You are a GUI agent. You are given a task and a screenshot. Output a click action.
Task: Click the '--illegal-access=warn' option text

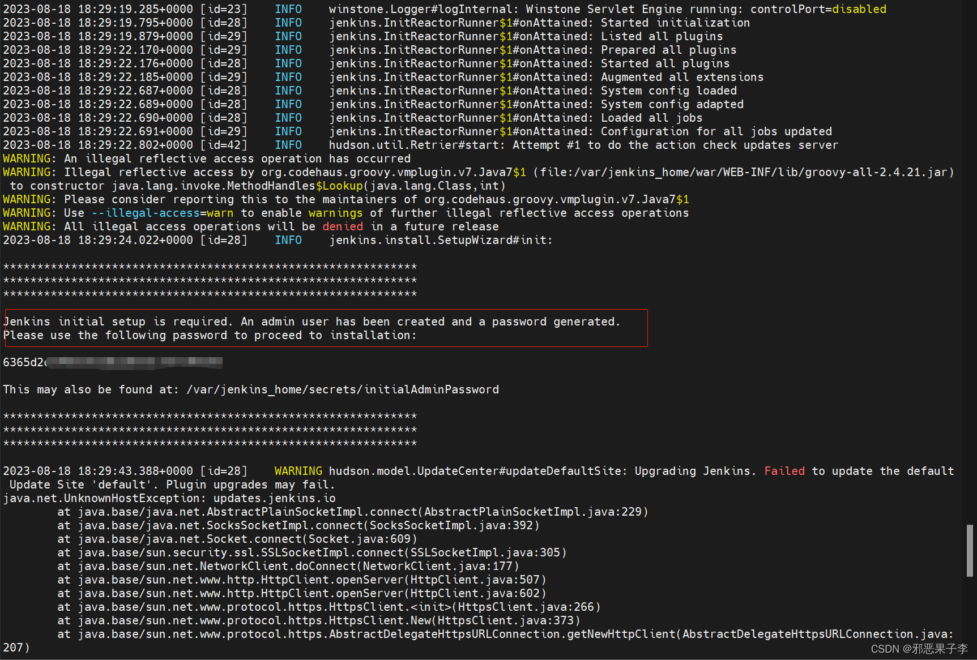163,213
